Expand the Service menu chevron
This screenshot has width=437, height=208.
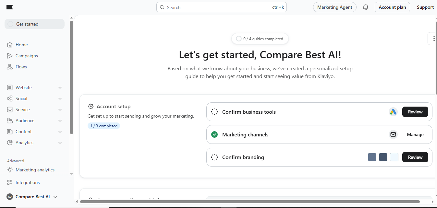(60, 110)
